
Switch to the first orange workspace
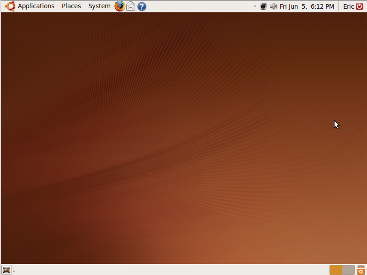tap(335, 270)
